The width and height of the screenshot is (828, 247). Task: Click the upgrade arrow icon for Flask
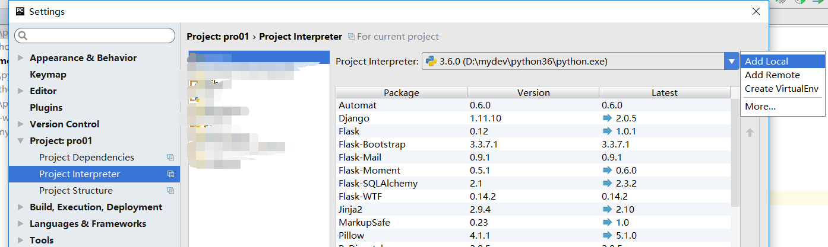[606, 131]
